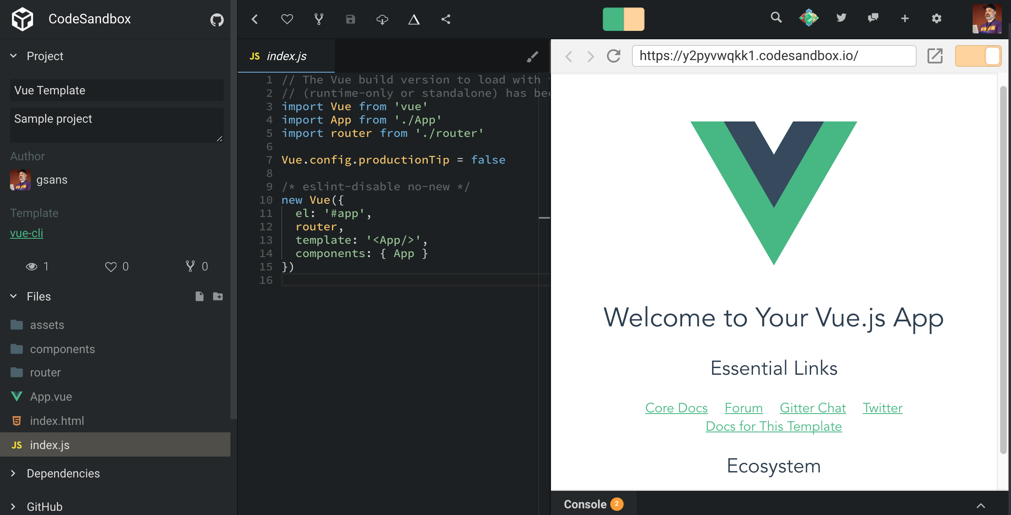
Task: Click the cloud download icon
Action: [x=382, y=19]
